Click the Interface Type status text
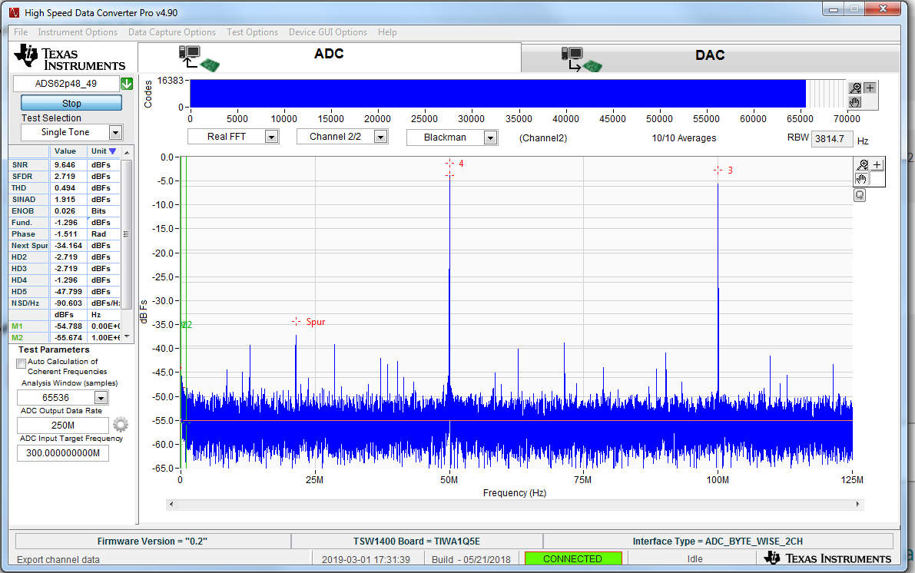 click(718, 541)
